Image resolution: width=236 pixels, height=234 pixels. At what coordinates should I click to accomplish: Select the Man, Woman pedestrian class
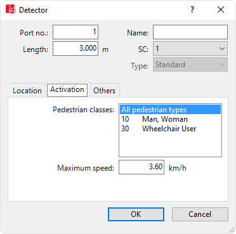[170, 119]
